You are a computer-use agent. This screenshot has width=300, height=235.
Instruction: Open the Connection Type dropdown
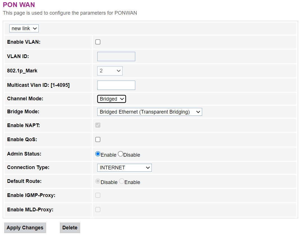click(x=125, y=168)
